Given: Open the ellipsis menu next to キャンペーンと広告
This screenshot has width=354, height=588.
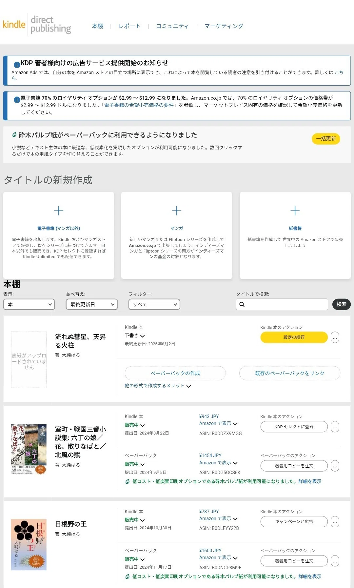Looking at the screenshot, I should click(335, 522).
